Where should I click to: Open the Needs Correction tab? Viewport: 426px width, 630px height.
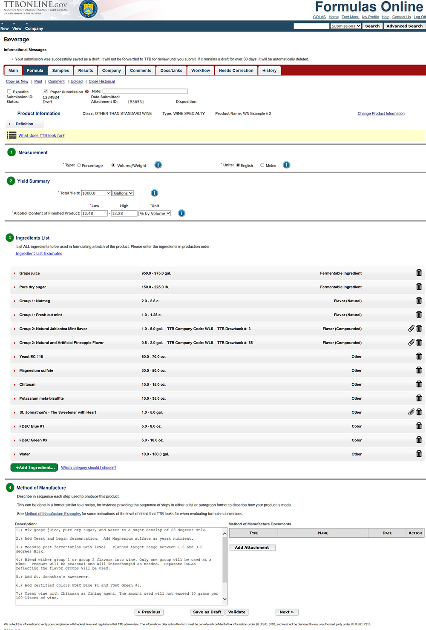[236, 71]
